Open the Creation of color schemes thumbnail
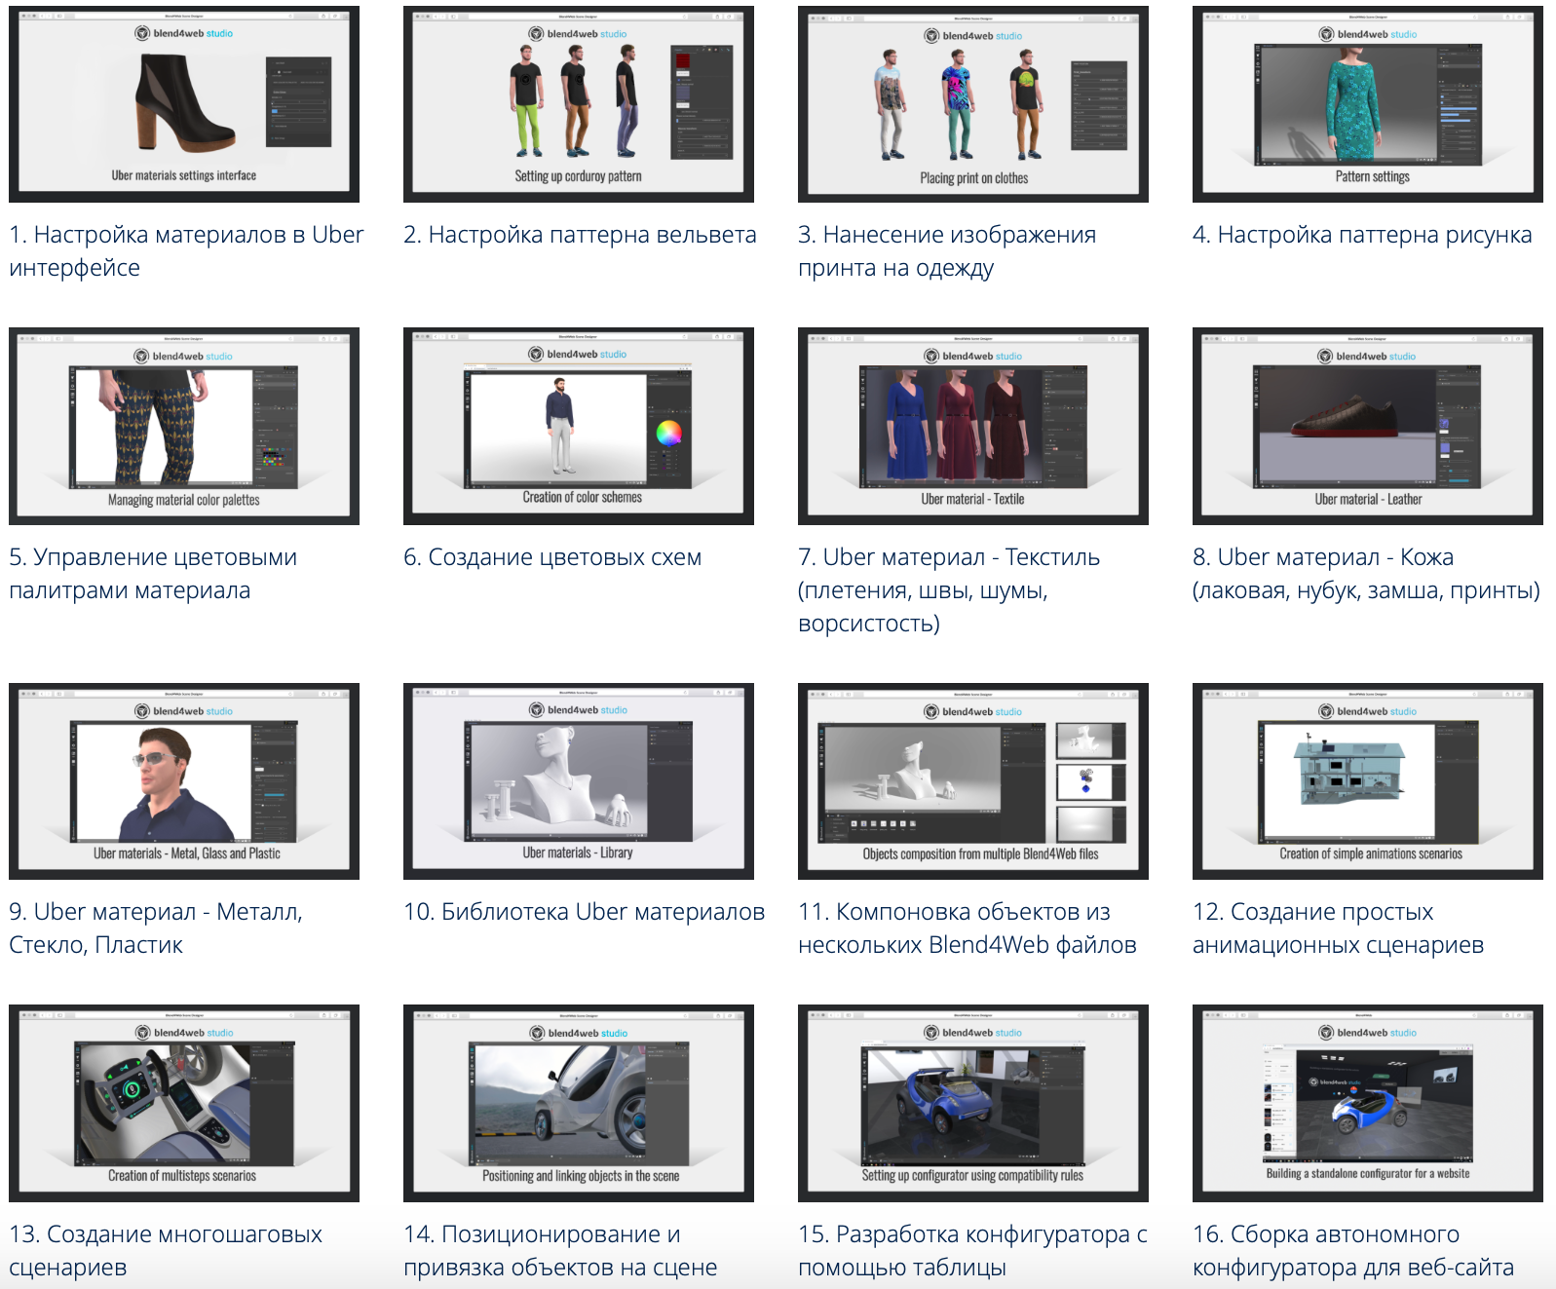 pos(579,426)
